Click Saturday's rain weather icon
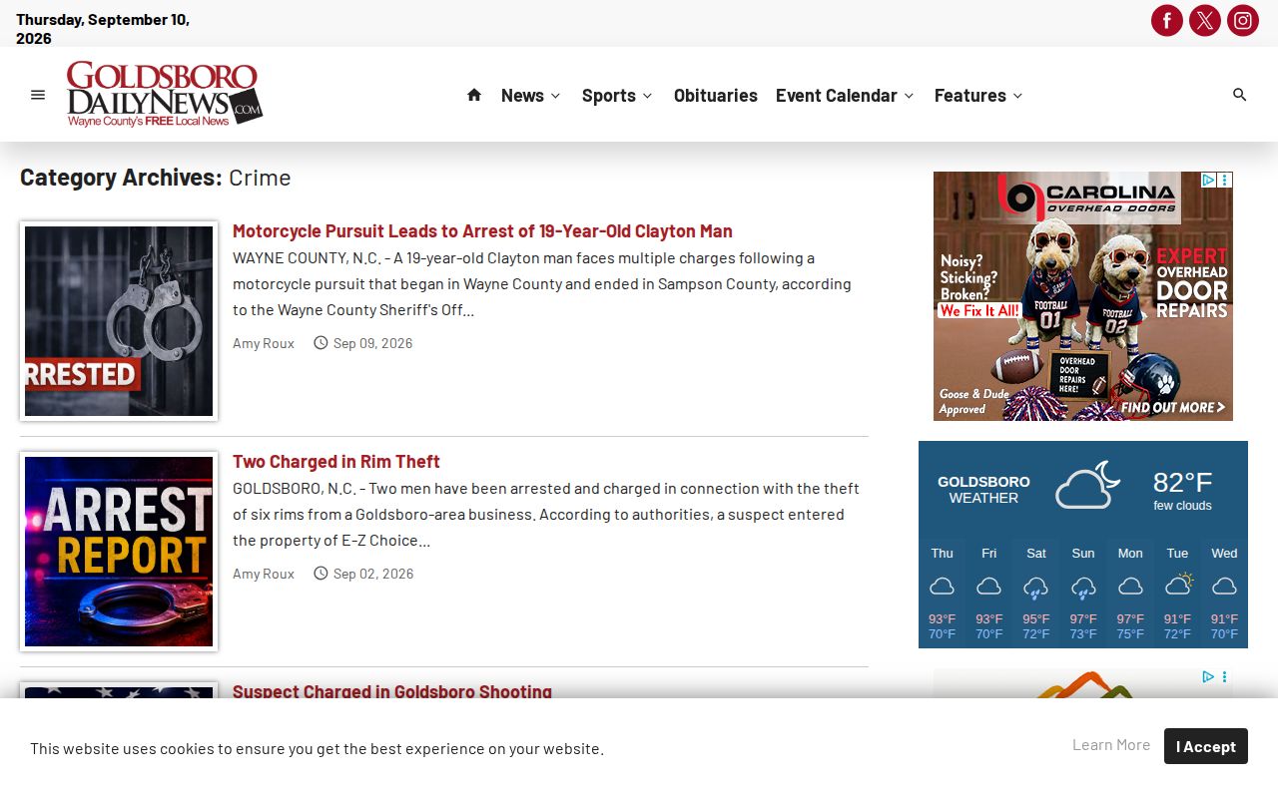 click(x=1036, y=588)
